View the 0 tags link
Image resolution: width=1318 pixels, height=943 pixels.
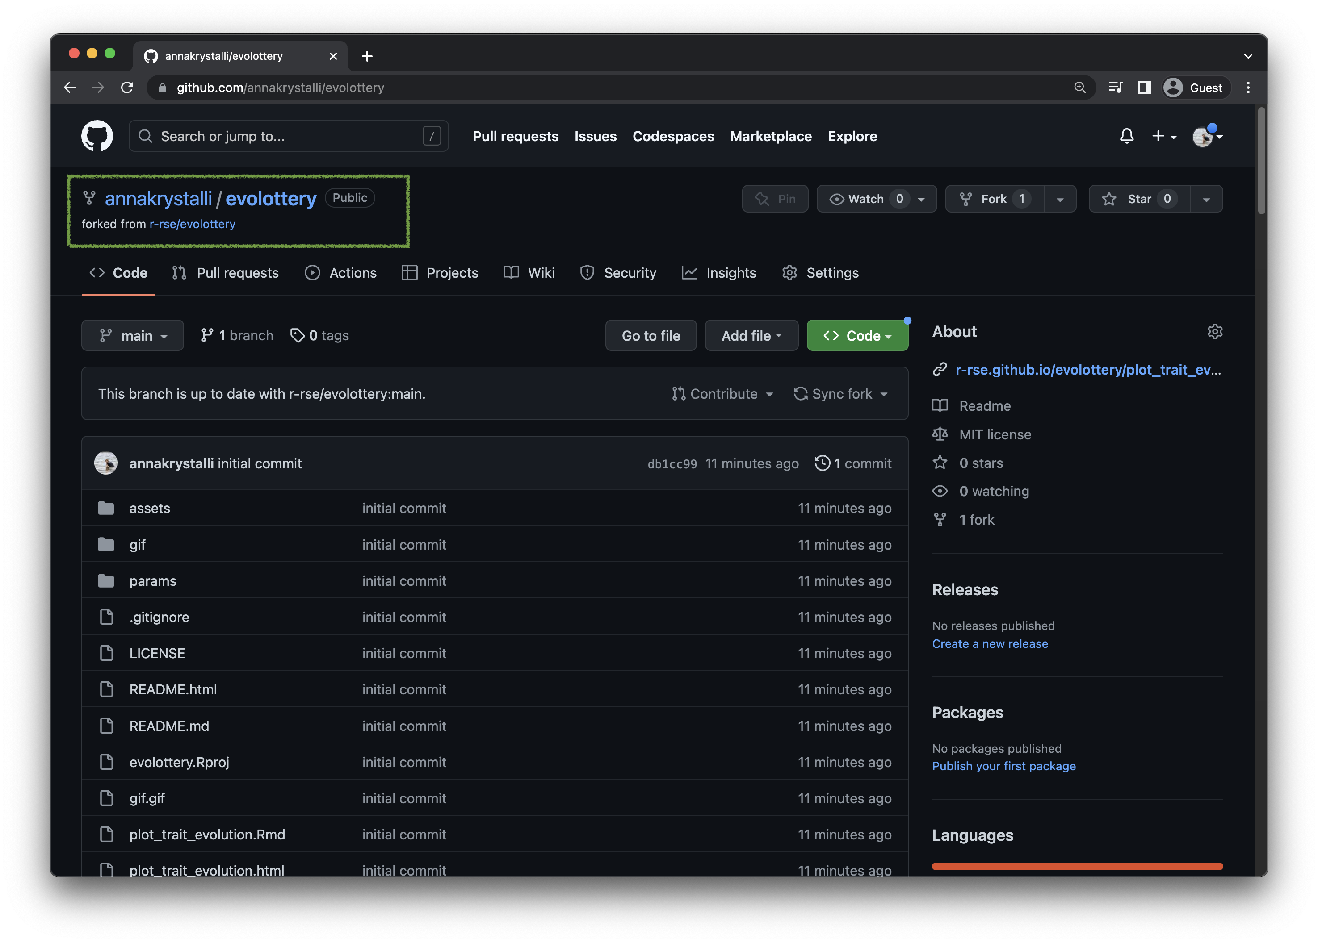(x=319, y=335)
